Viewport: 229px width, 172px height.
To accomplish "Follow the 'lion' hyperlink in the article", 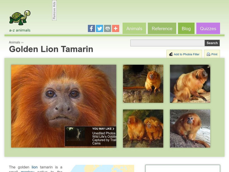I will pos(35,167).
